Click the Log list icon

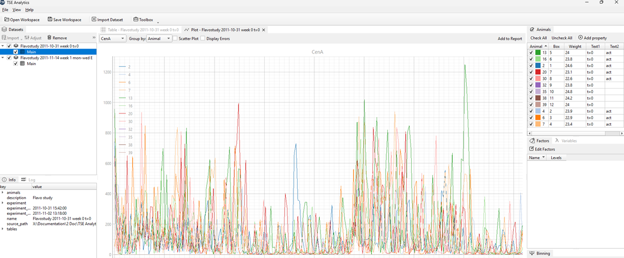point(24,180)
